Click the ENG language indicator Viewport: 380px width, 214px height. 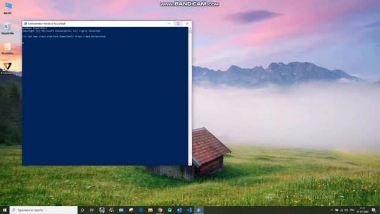[352, 210]
